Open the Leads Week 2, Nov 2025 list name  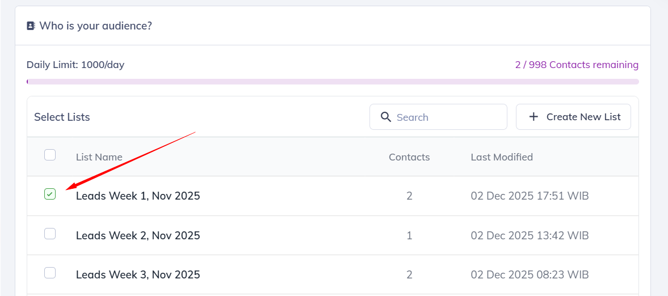click(x=138, y=235)
